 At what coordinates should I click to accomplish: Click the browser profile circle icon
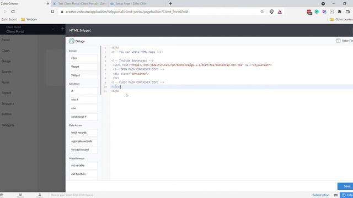(323, 4)
